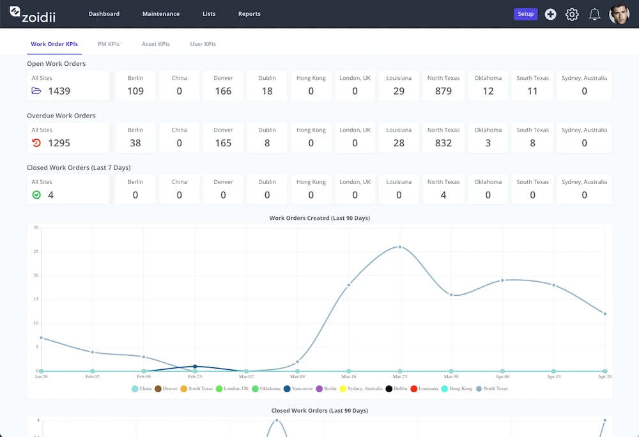Toggle Dublin series in chart legend

pos(396,388)
